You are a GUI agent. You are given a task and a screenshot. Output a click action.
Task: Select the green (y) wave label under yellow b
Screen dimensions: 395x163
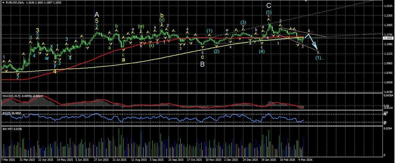tap(162, 20)
